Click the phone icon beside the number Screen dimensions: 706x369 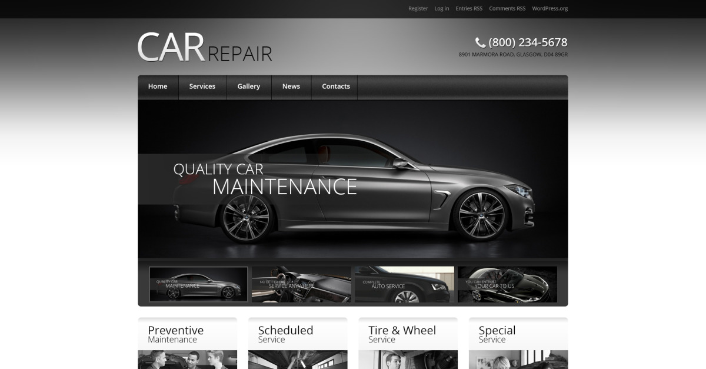[480, 42]
